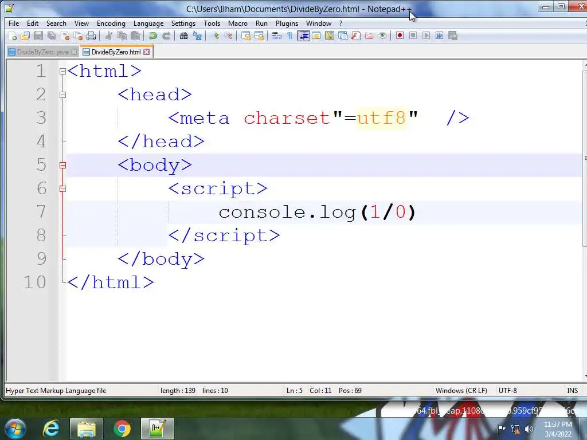Open the Language menu
Viewport: 587px width, 440px height.
[x=148, y=23]
